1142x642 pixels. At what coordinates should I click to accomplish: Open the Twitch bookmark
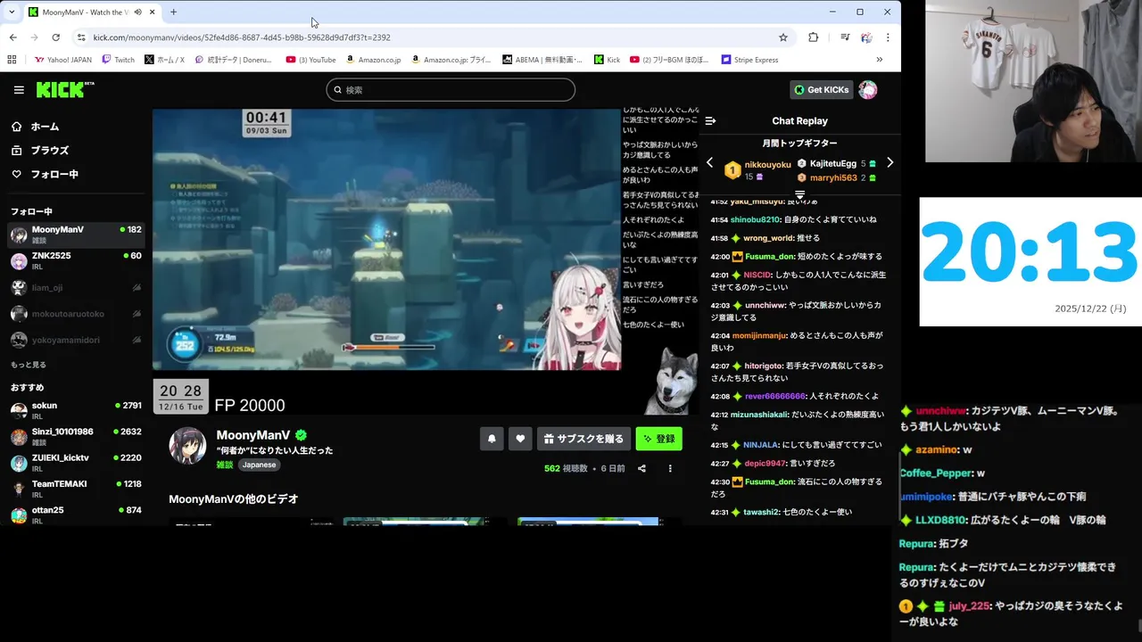[118, 60]
